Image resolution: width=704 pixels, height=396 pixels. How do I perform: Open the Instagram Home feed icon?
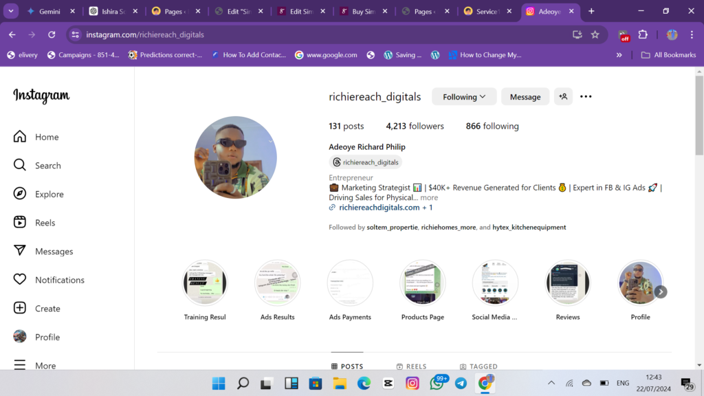tap(20, 137)
